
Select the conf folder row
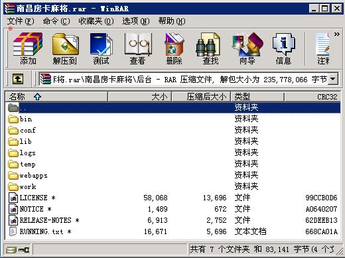172,130
